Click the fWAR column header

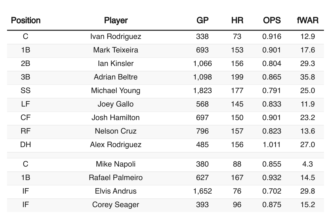coord(307,21)
